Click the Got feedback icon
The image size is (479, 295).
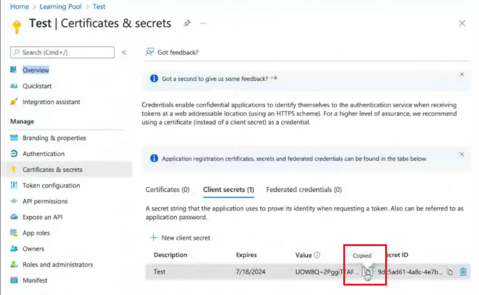click(150, 52)
